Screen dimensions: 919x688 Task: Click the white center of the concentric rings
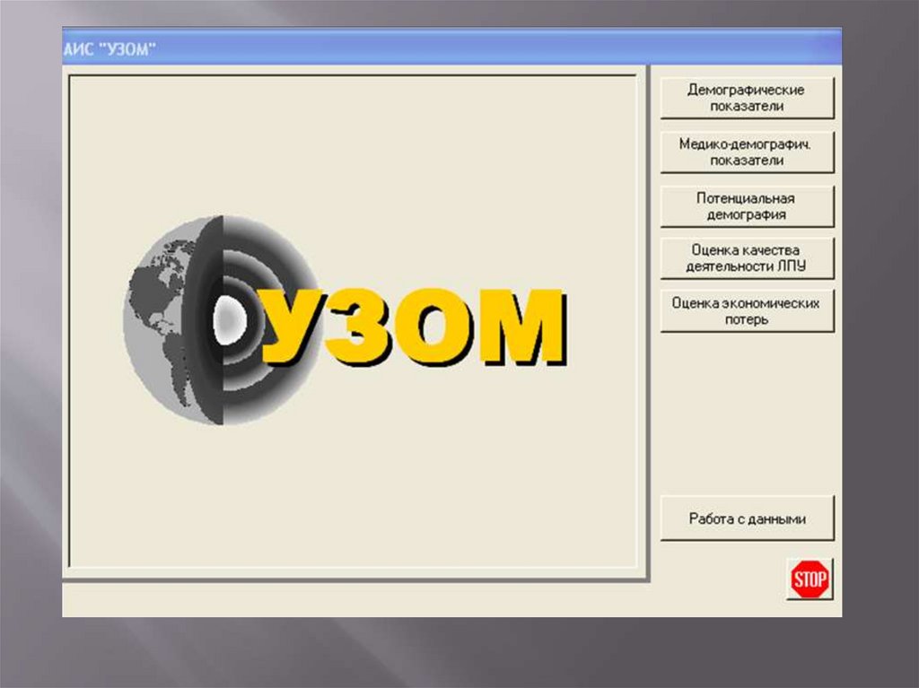point(229,319)
